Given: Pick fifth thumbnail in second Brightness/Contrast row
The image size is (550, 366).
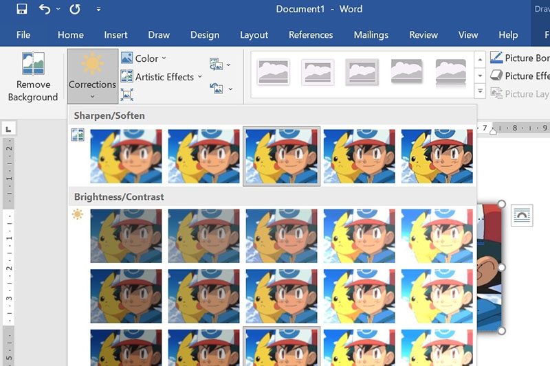Looking at the screenshot, I should point(437,296).
